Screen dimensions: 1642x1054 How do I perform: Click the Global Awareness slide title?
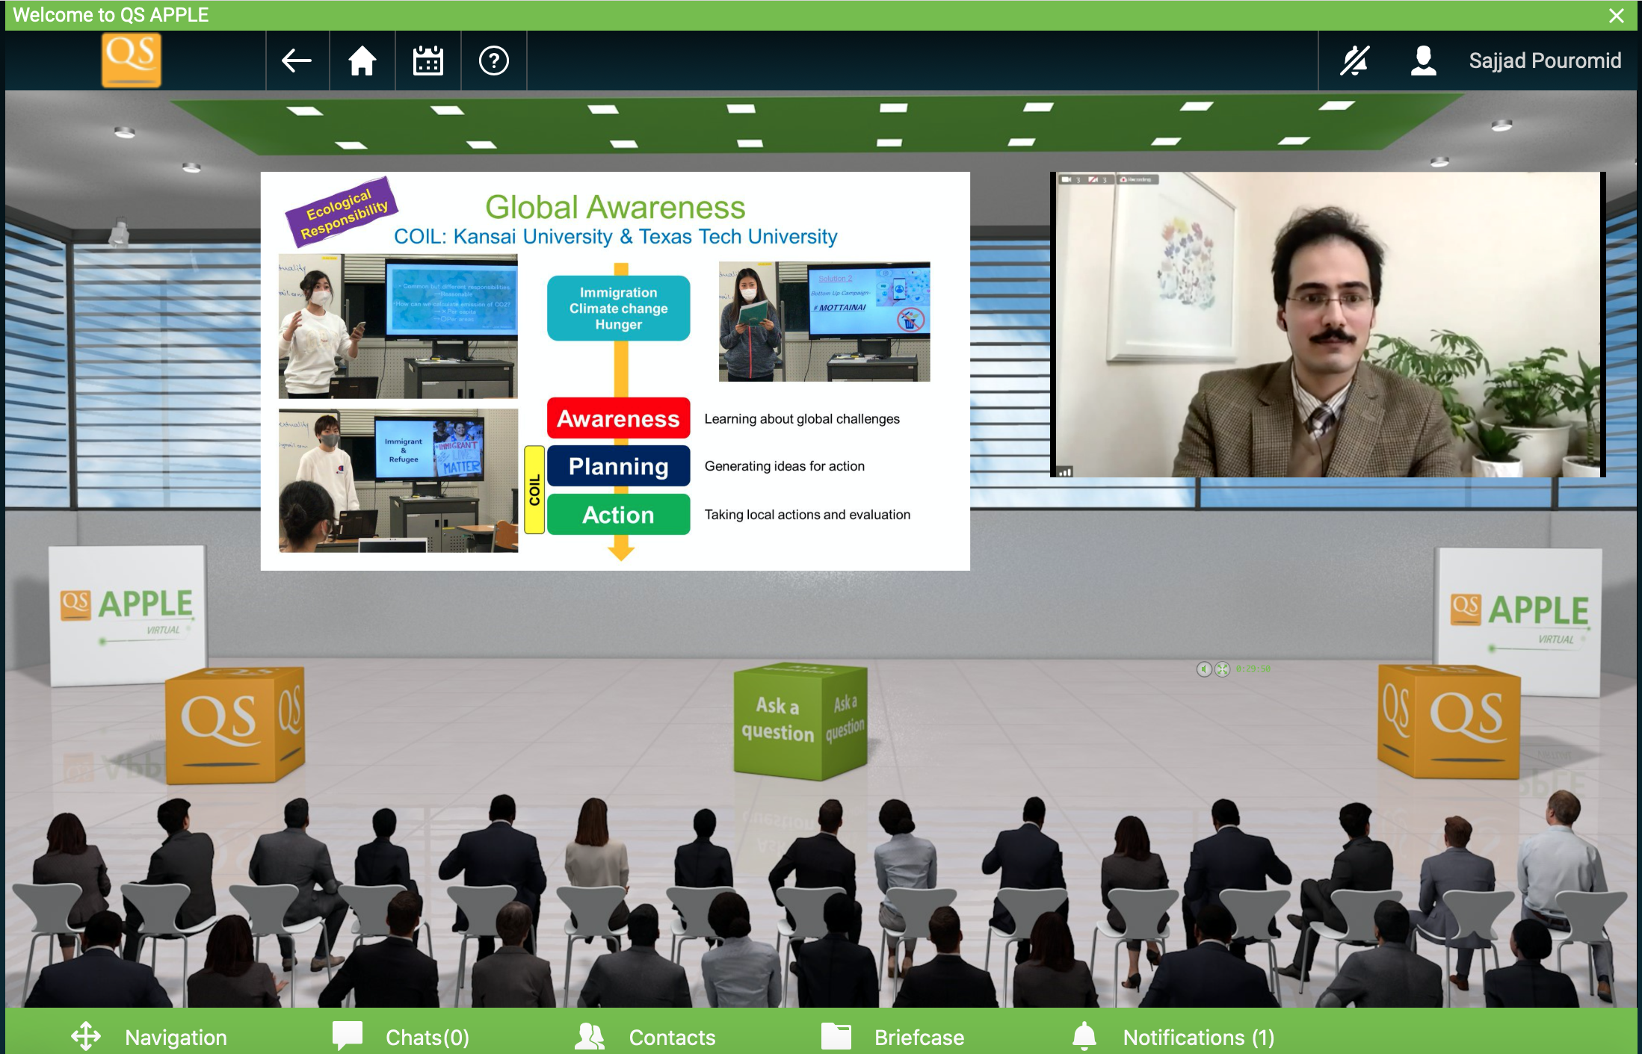click(615, 207)
